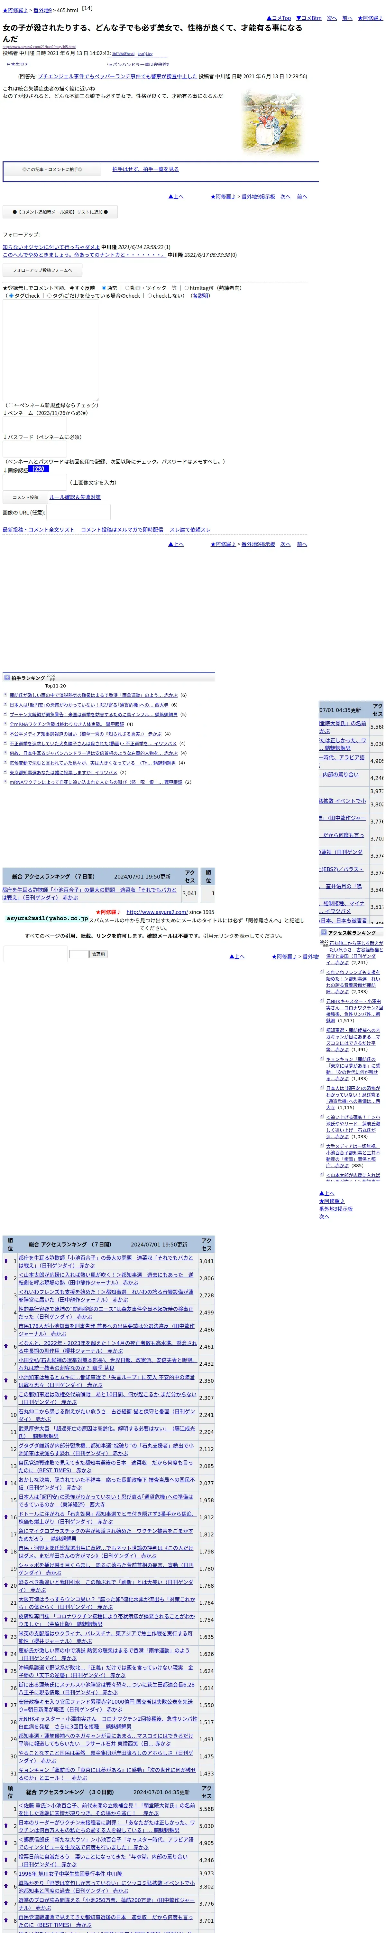This screenshot has width=386, height=1933.
Task: Open 番外地9掲示板 link in the sidebar footer
Action: tap(336, 1209)
